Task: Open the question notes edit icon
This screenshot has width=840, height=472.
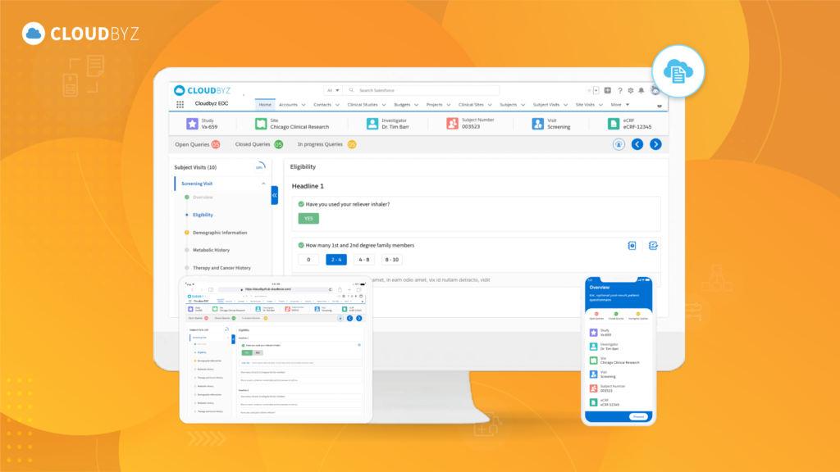Action: tap(654, 245)
